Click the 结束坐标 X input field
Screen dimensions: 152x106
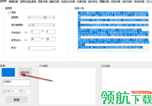point(35,39)
